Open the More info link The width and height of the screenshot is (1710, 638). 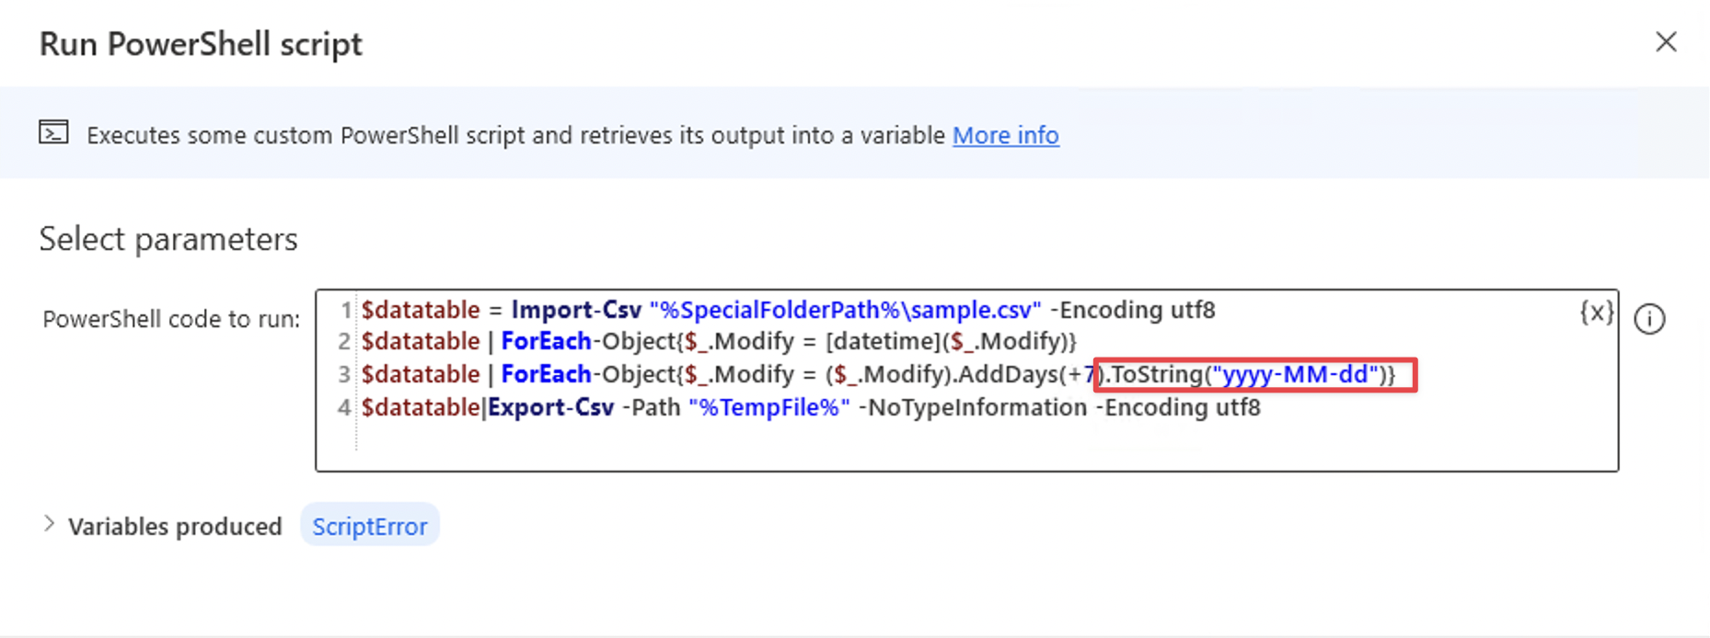(1005, 135)
